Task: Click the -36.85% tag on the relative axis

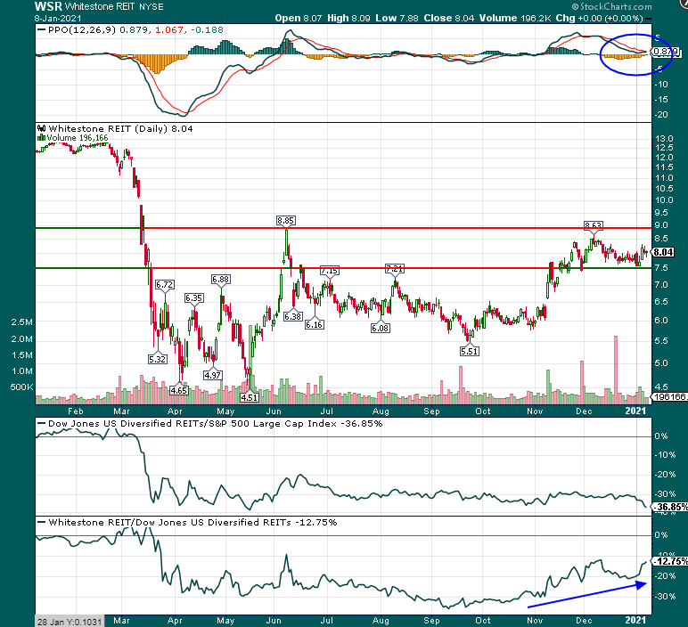Action: [670, 508]
